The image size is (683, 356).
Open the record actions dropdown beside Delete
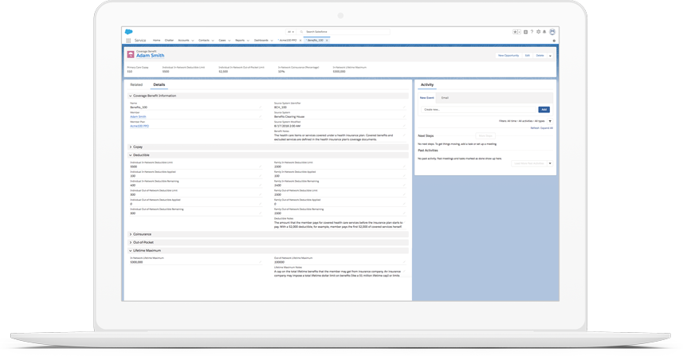550,56
